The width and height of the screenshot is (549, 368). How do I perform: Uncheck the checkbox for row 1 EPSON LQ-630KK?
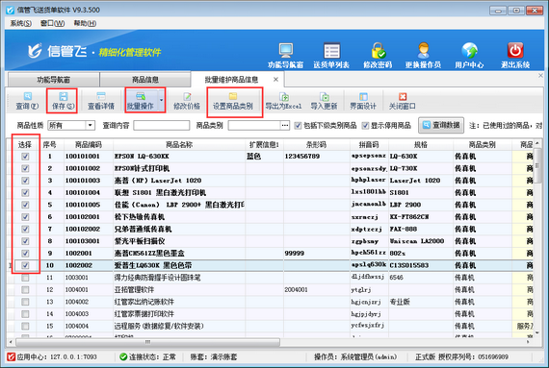(x=25, y=157)
